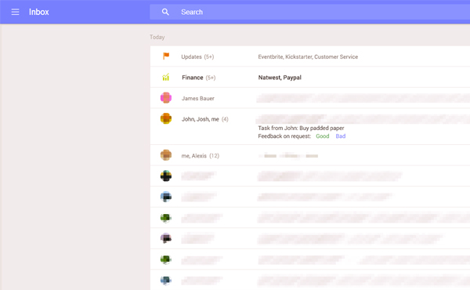Open the Task from John: Buy padded paper
Image resolution: width=470 pixels, height=290 pixels.
301,128
